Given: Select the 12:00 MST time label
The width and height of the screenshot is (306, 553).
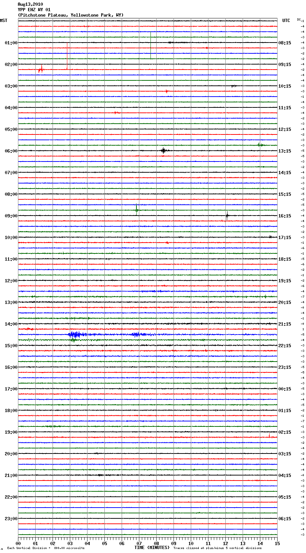Looking at the screenshot, I should (x=11, y=281).
